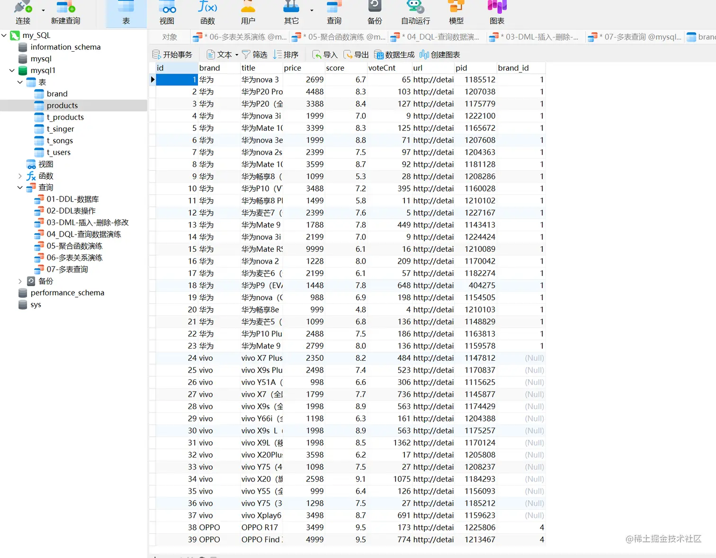The width and height of the screenshot is (716, 558).
Task: Click the 排序 sort button
Action: coord(286,55)
